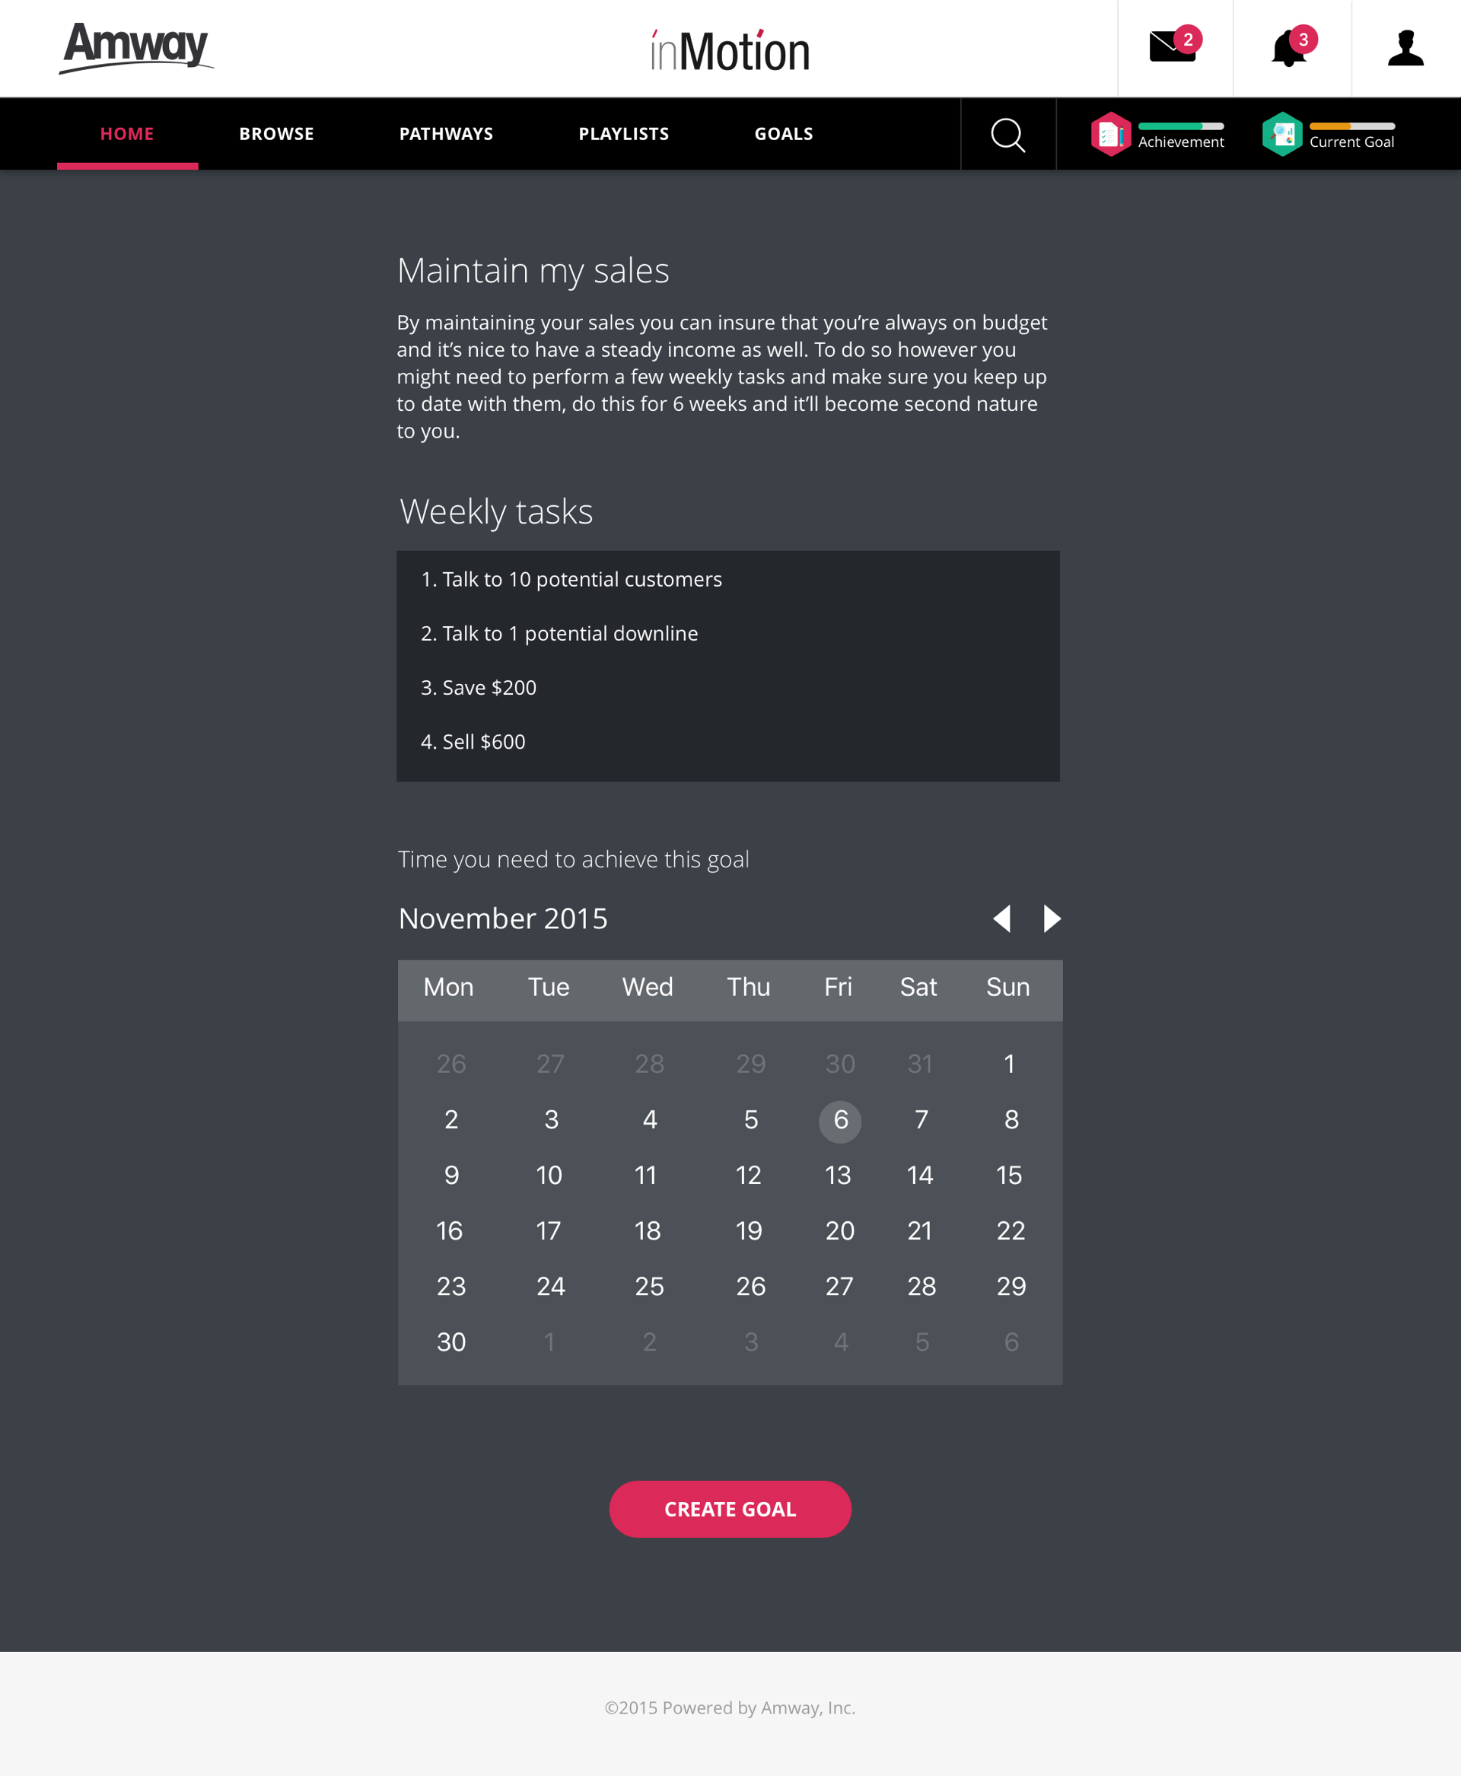1461x1776 pixels.
Task: Click the Amway logo
Action: [136, 48]
